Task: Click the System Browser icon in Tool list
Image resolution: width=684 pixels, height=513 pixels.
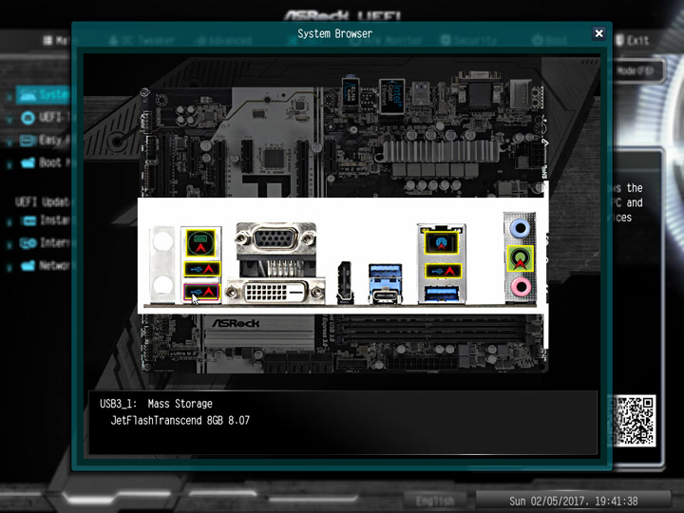Action: point(28,94)
